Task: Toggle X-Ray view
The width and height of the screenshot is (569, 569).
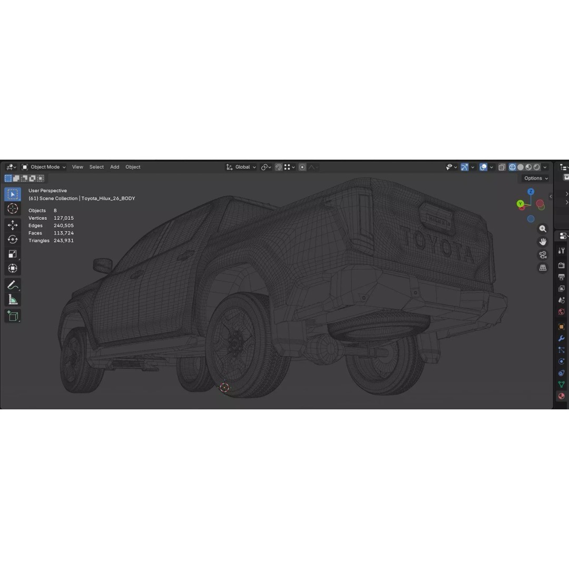Action: 502,168
